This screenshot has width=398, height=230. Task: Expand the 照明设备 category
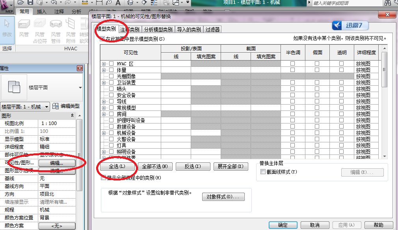104,152
